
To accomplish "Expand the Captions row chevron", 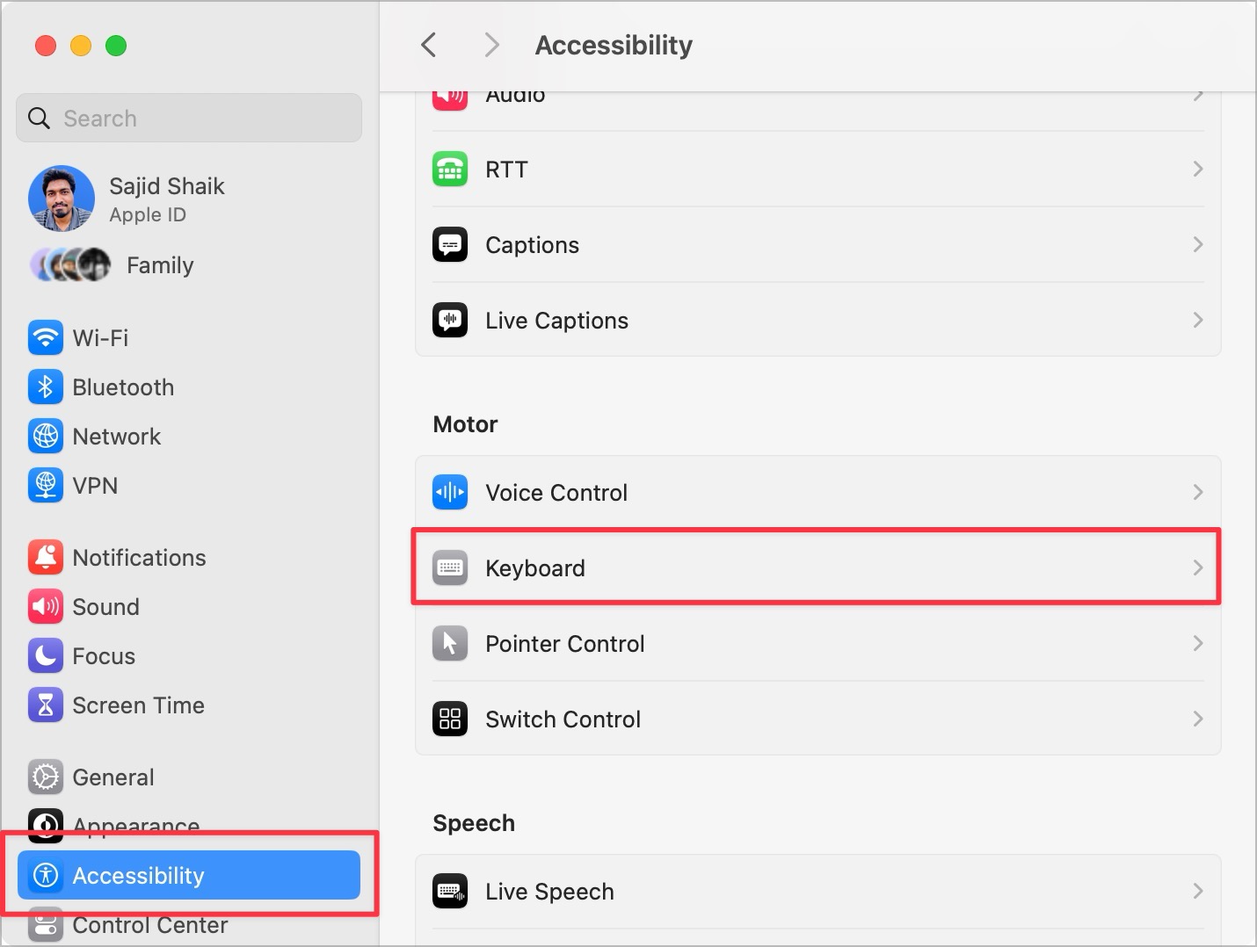I will pos(1197,245).
